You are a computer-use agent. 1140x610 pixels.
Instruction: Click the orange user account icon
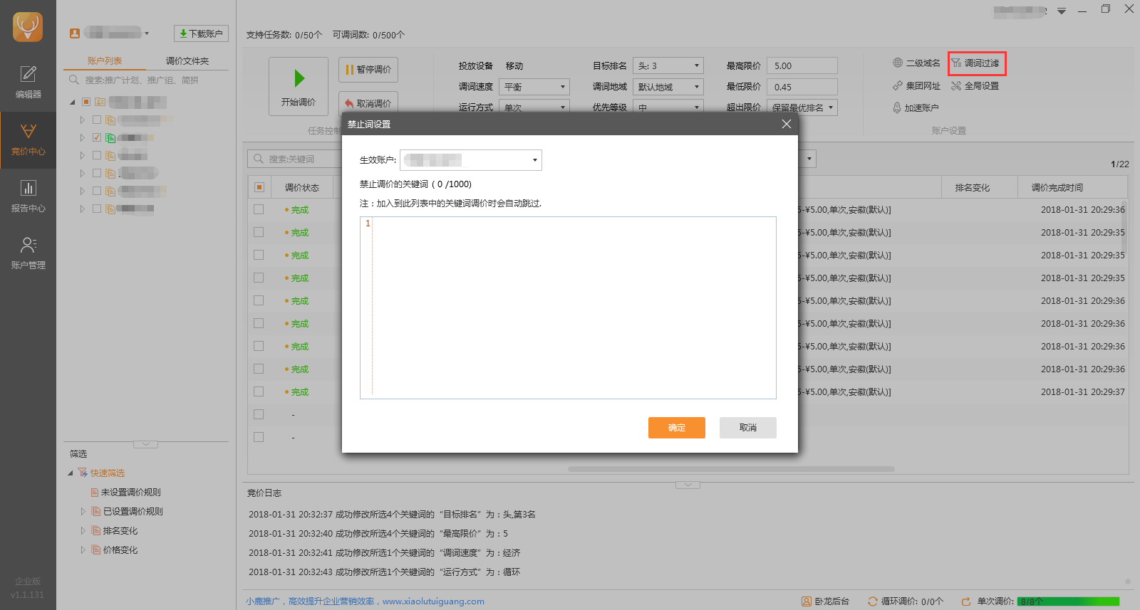(75, 33)
